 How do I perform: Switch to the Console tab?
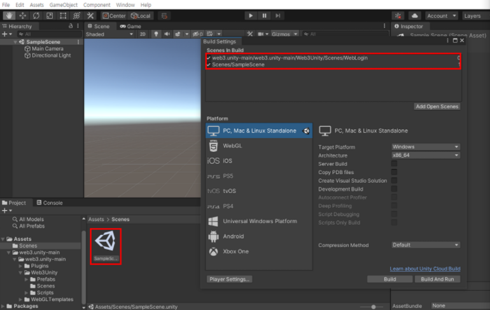tap(50, 203)
